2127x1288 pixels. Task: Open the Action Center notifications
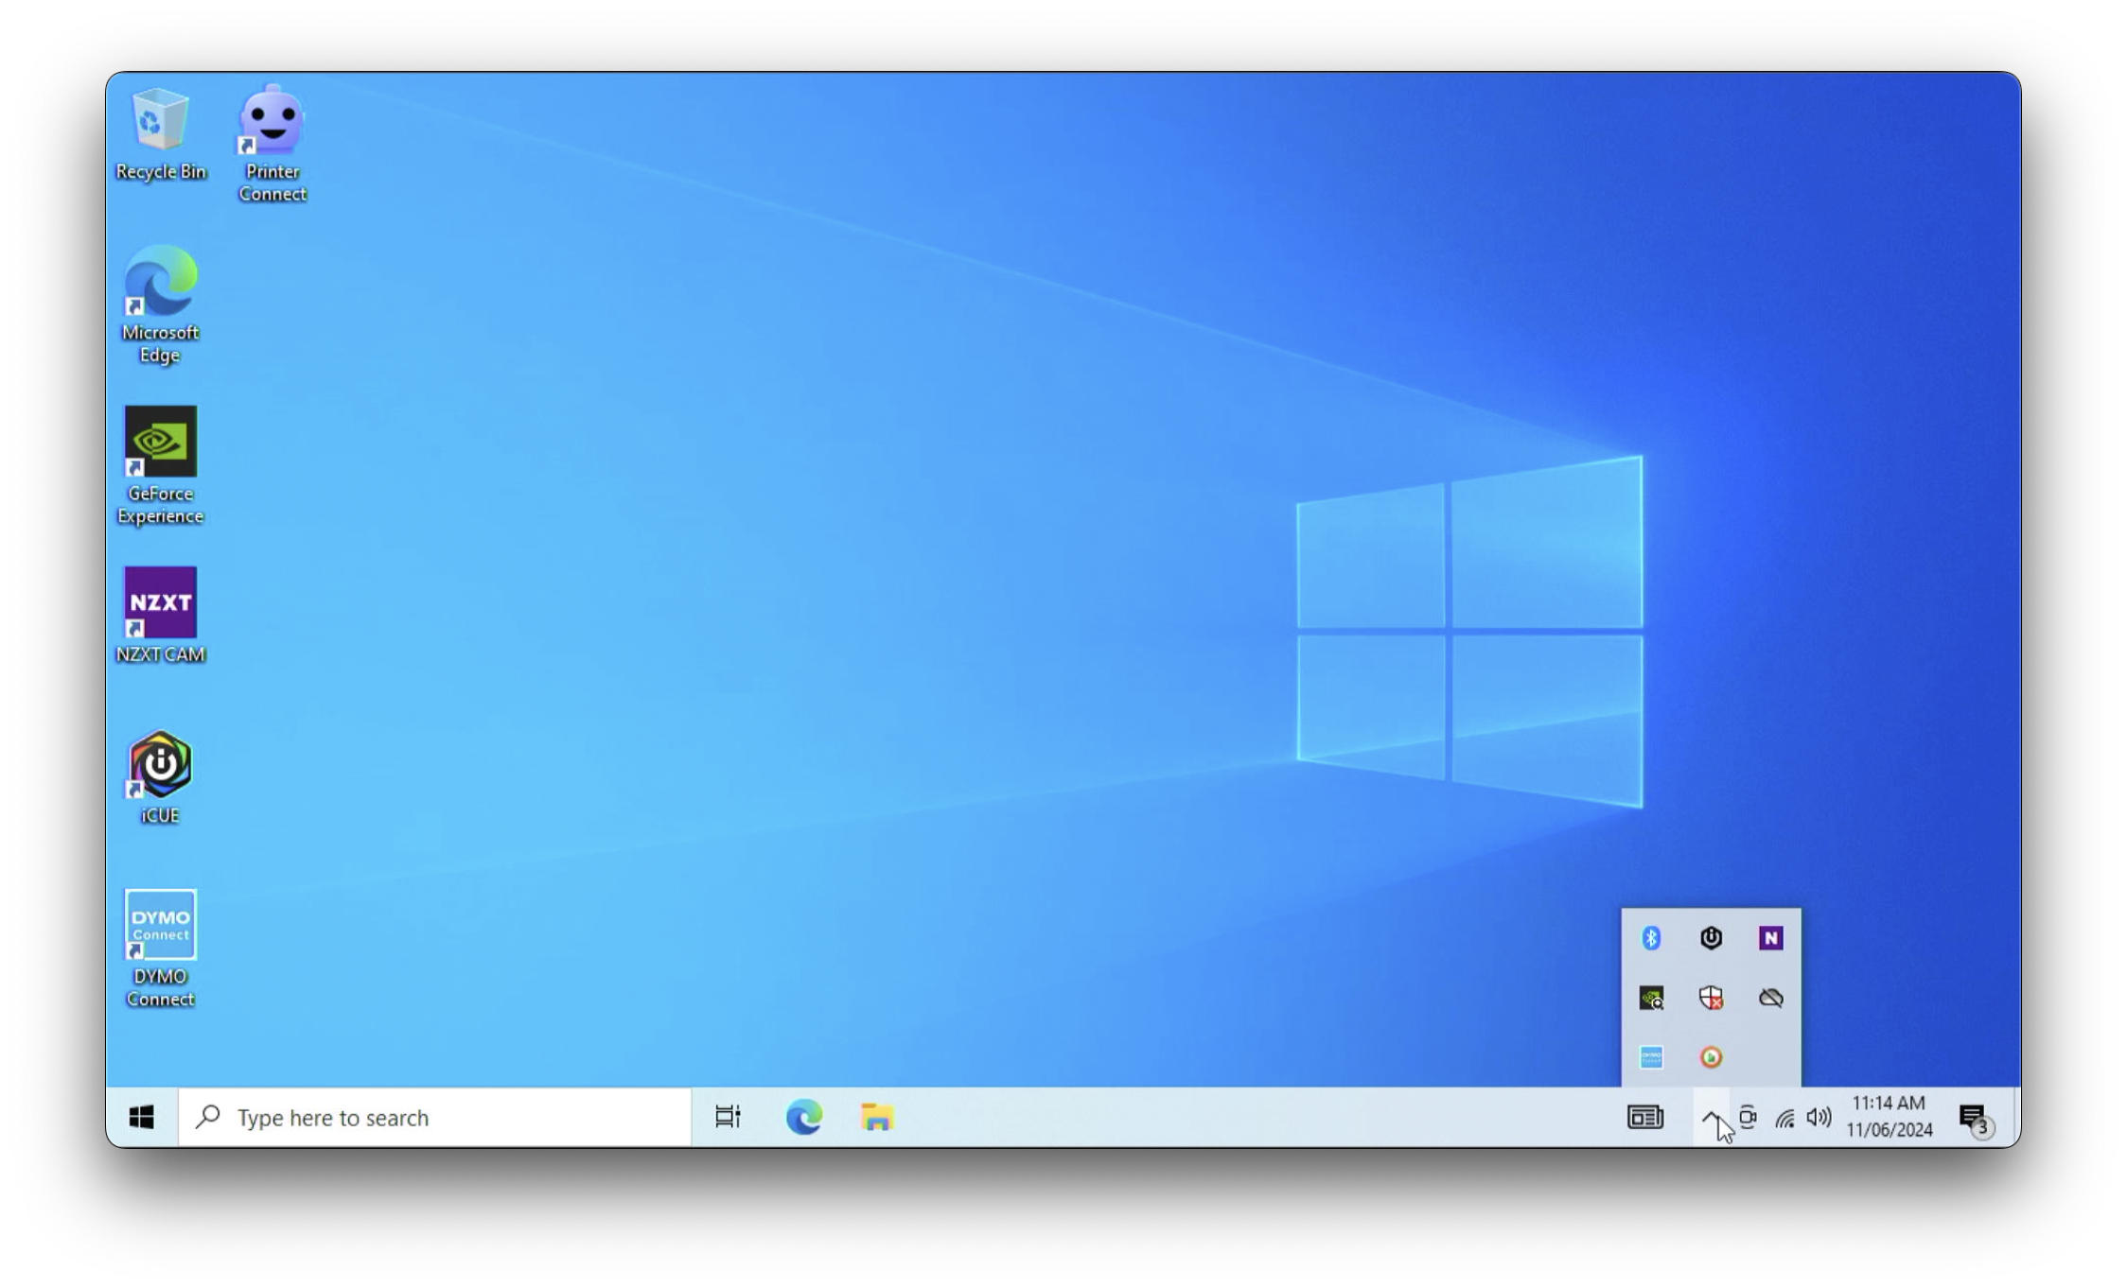[1974, 1118]
